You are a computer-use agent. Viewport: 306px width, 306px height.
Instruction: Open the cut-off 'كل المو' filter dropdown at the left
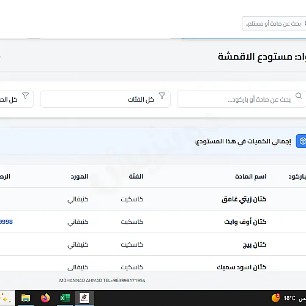click(x=17, y=99)
